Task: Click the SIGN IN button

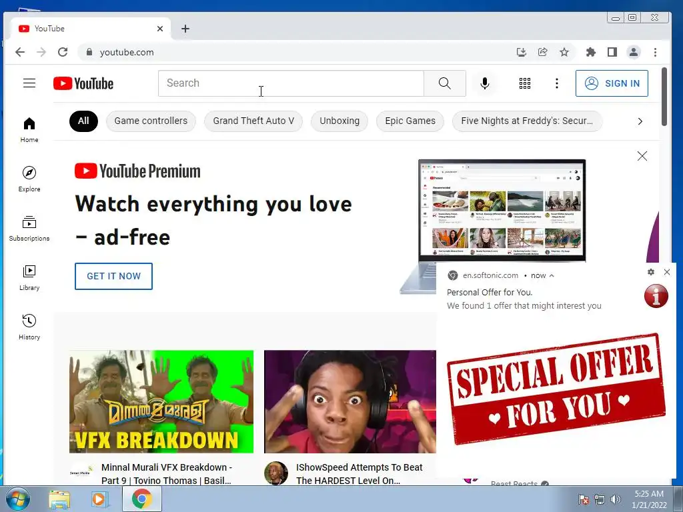Action: pos(612,83)
